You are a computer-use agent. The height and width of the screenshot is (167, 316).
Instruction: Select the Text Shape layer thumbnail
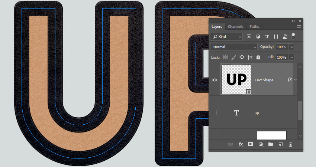pyautogui.click(x=236, y=79)
